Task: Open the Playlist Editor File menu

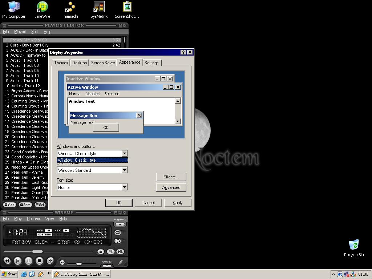Action: click(x=6, y=32)
